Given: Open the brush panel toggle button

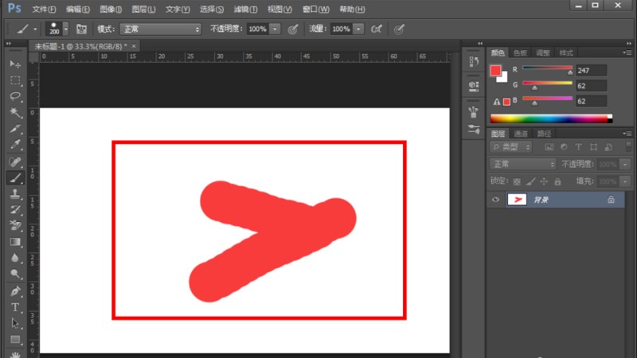Looking at the screenshot, I should [x=81, y=29].
